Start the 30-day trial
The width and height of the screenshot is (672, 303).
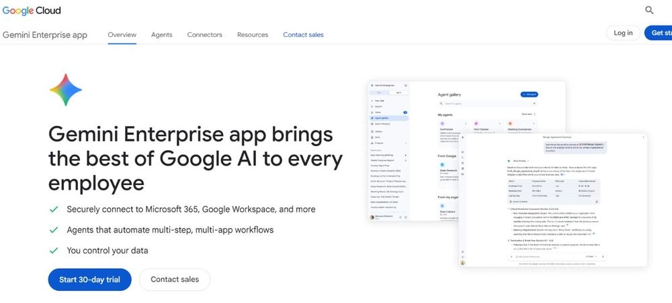pos(89,280)
